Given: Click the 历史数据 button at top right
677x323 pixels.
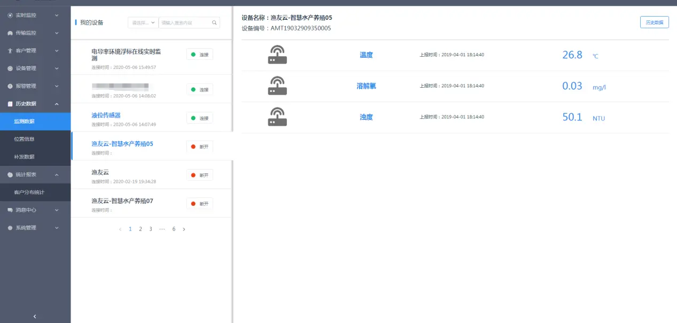Looking at the screenshot, I should click(x=654, y=22).
